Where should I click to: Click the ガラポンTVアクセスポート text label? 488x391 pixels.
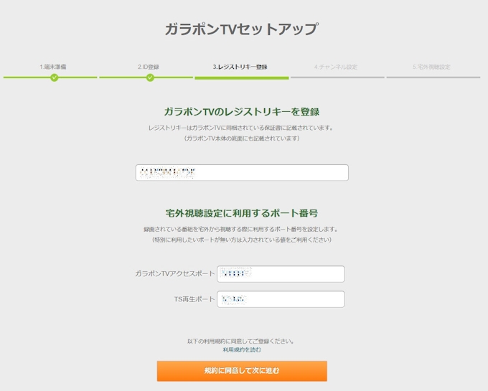[x=174, y=274]
